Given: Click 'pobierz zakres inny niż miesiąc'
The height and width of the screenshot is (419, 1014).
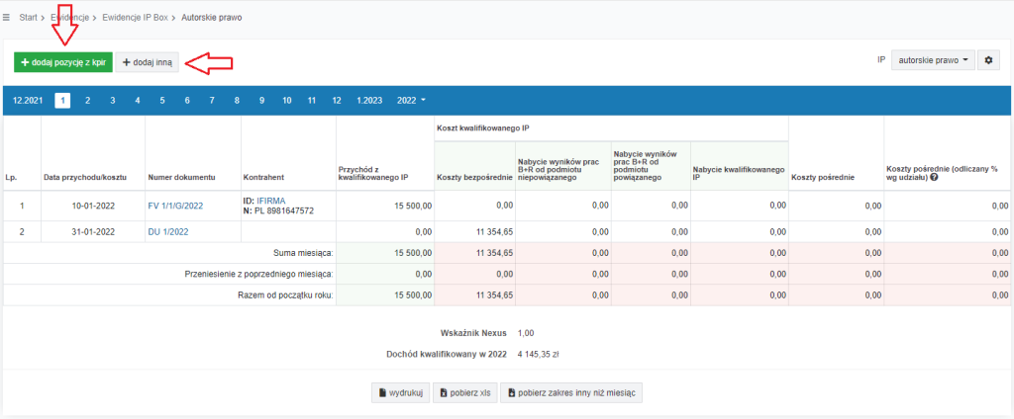Looking at the screenshot, I should (x=572, y=392).
